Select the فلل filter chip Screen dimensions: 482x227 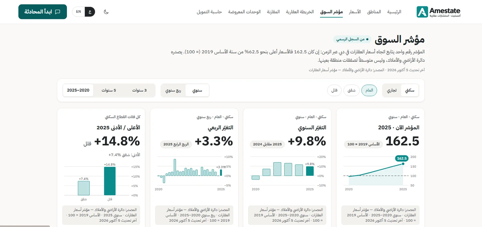[334, 90]
